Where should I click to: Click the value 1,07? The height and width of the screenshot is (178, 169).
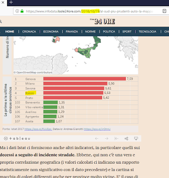59,121
